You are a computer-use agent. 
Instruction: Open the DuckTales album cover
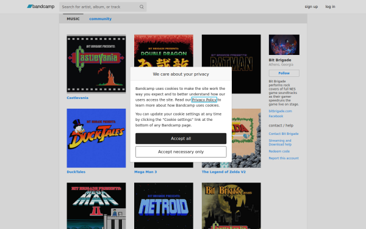[96, 138]
